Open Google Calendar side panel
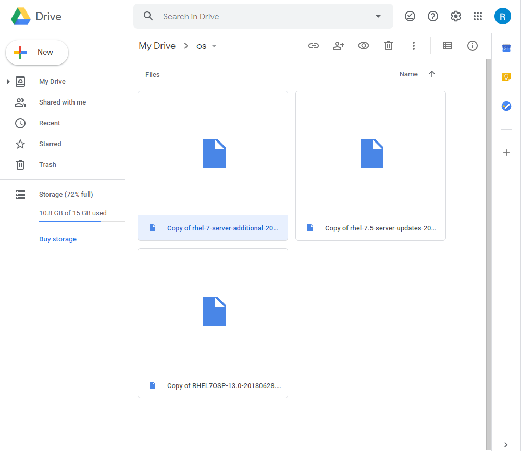Viewport: 521px width, 451px height. coord(506,48)
